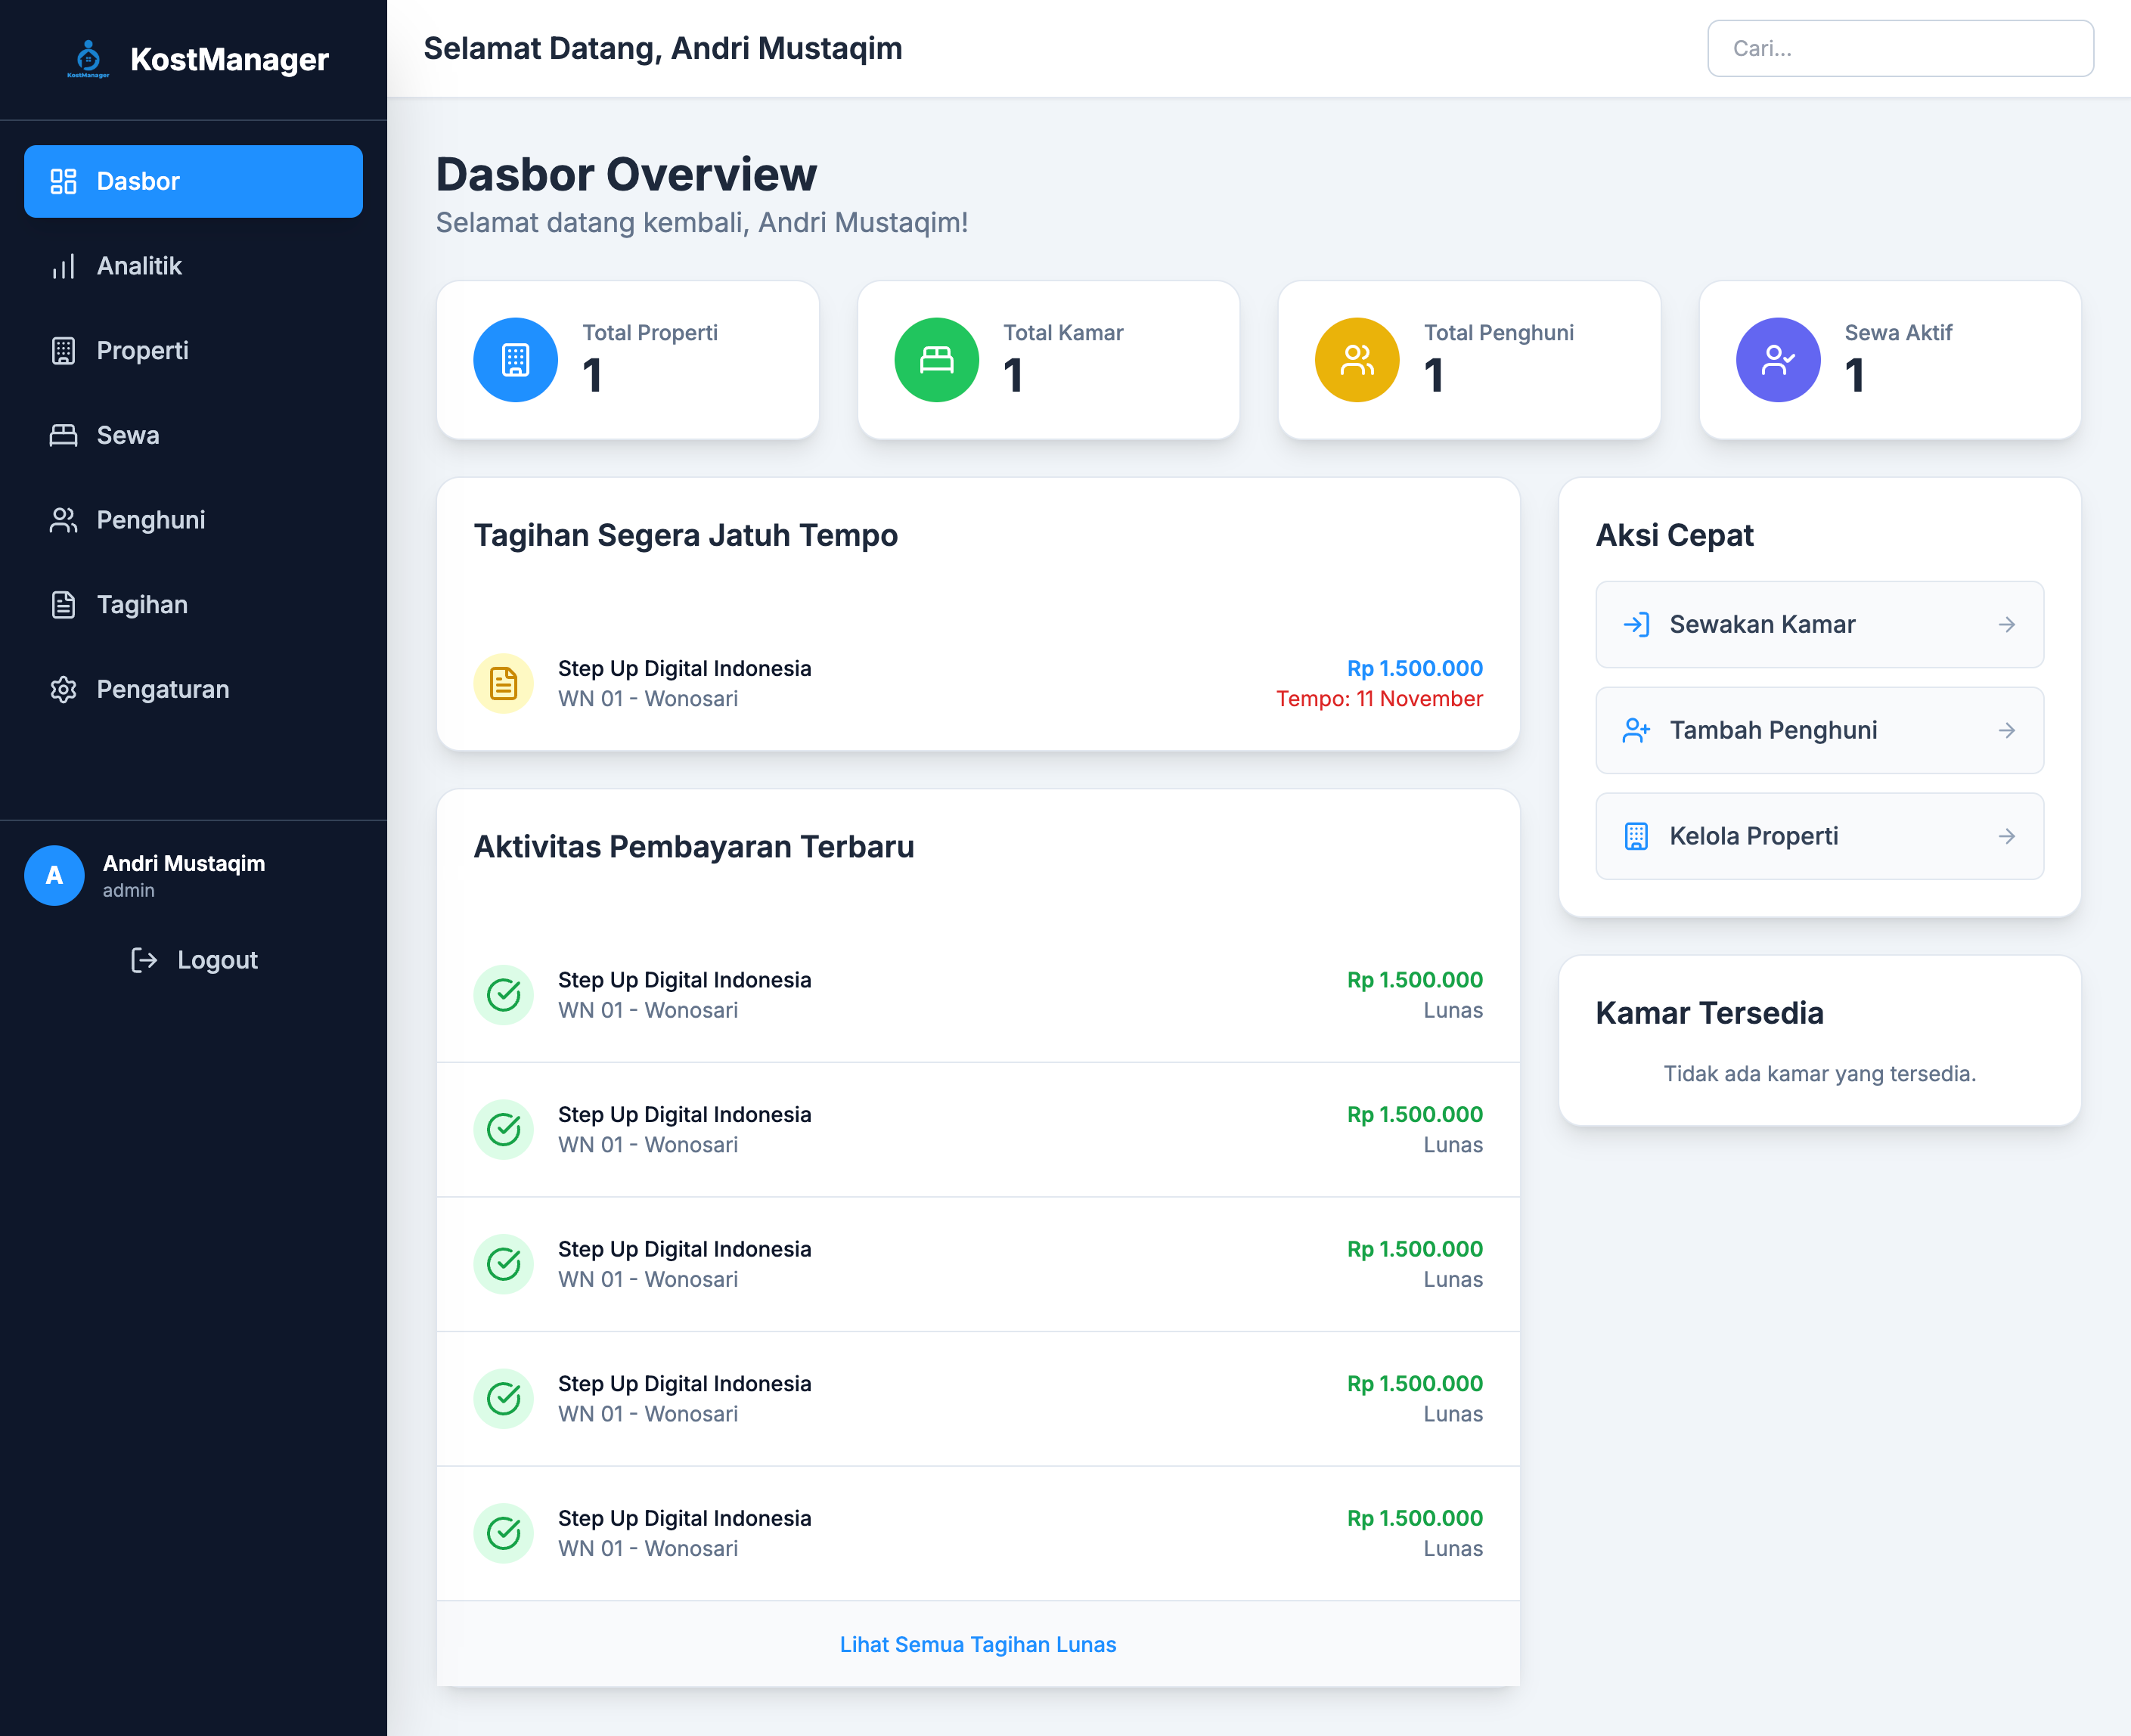Open Properti via the building icon
The image size is (2131, 1736).
point(63,350)
